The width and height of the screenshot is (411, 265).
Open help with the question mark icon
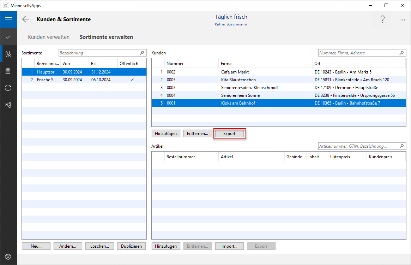(x=382, y=20)
